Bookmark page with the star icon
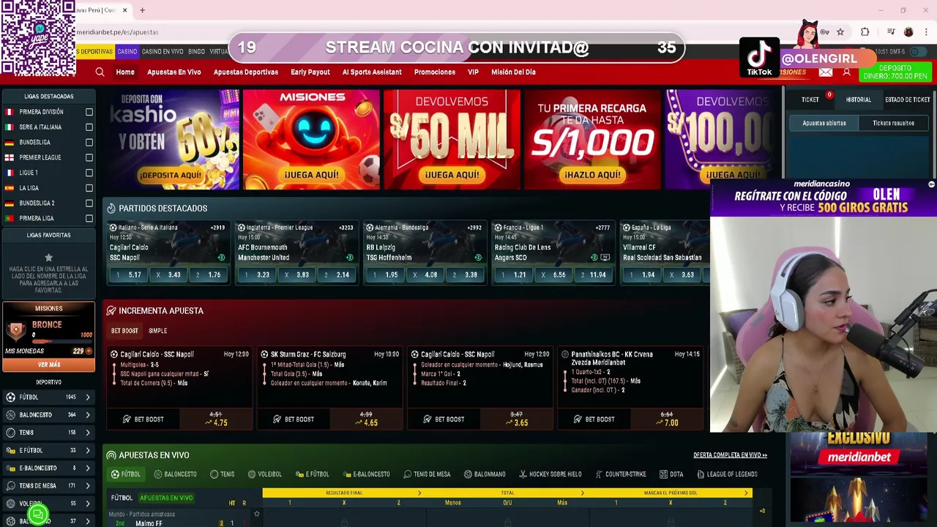The image size is (937, 527). (840, 31)
